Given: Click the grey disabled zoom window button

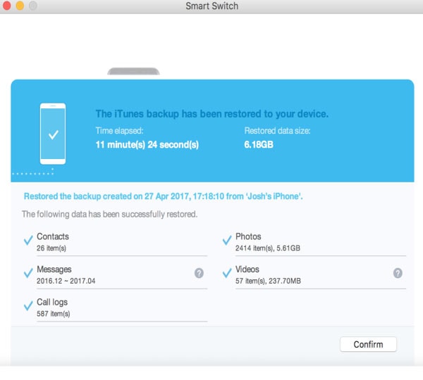Looking at the screenshot, I should (33, 6).
